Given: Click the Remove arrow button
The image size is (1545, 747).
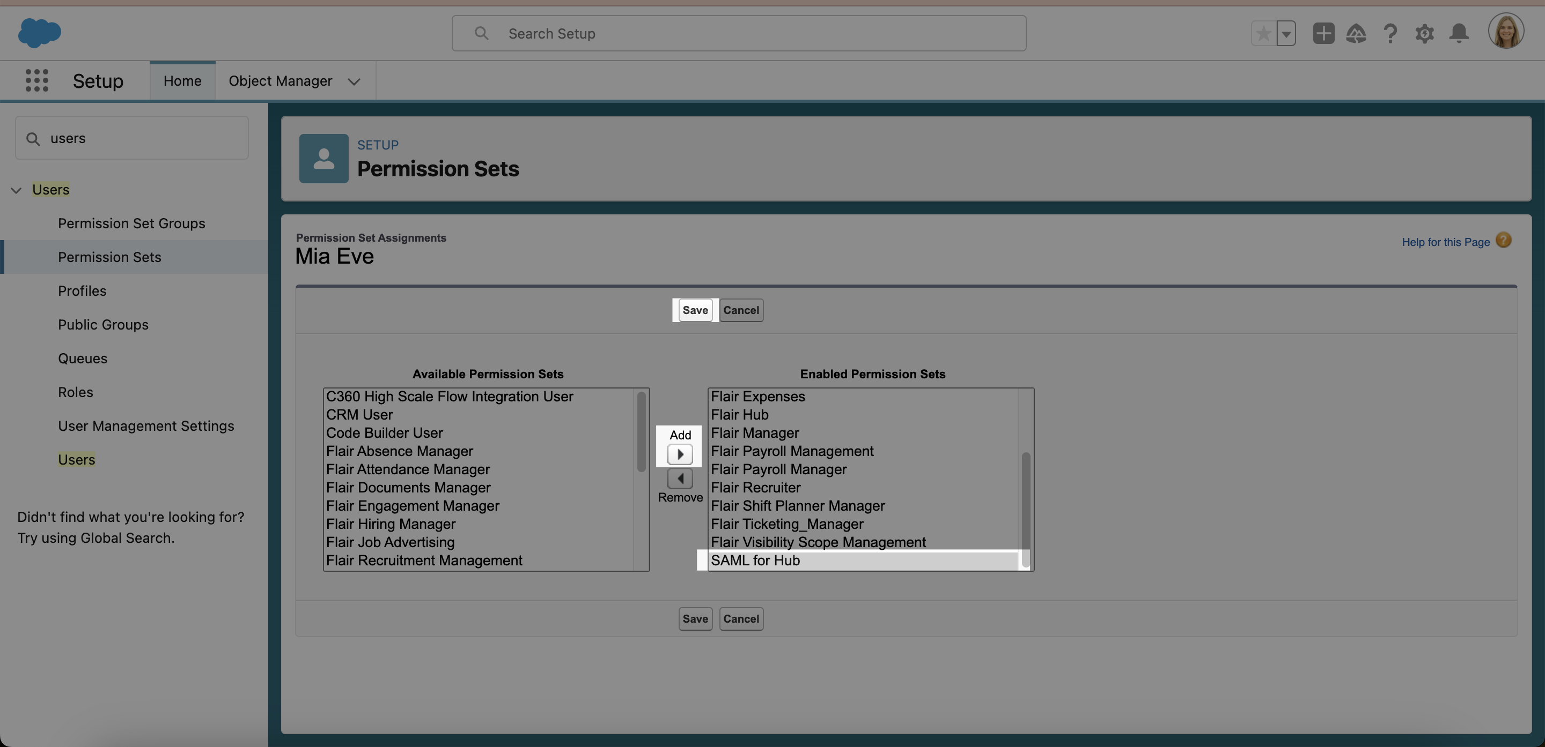Looking at the screenshot, I should click(x=680, y=478).
